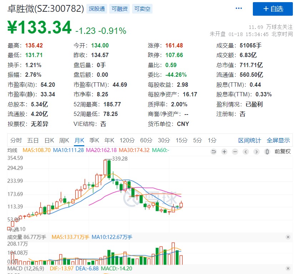Screen dimensions: 295x274
Task: Open the 前复权 adjustment dropdown
Action: pyautogui.click(x=282, y=152)
